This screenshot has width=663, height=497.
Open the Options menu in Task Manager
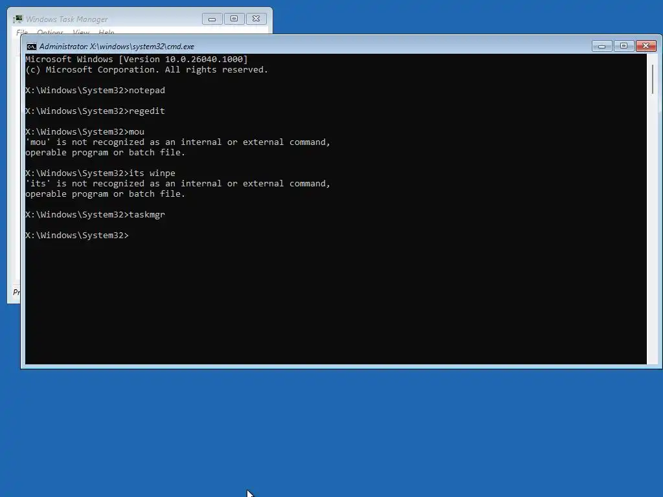coord(50,32)
